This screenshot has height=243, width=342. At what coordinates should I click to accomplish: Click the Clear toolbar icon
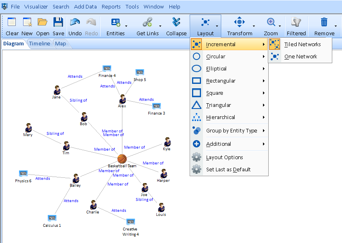pos(12,22)
